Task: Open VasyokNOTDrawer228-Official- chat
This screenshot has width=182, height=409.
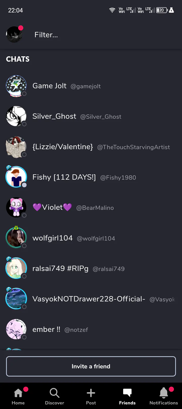Action: click(x=91, y=299)
